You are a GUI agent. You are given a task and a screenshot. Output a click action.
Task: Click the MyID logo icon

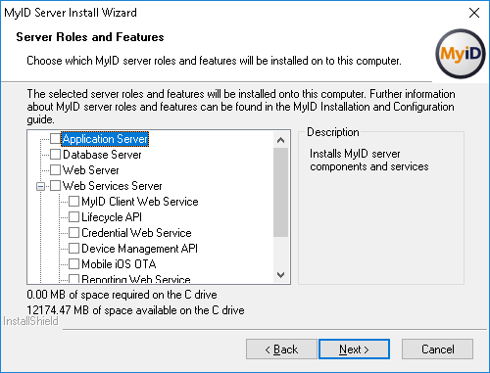pyautogui.click(x=460, y=54)
